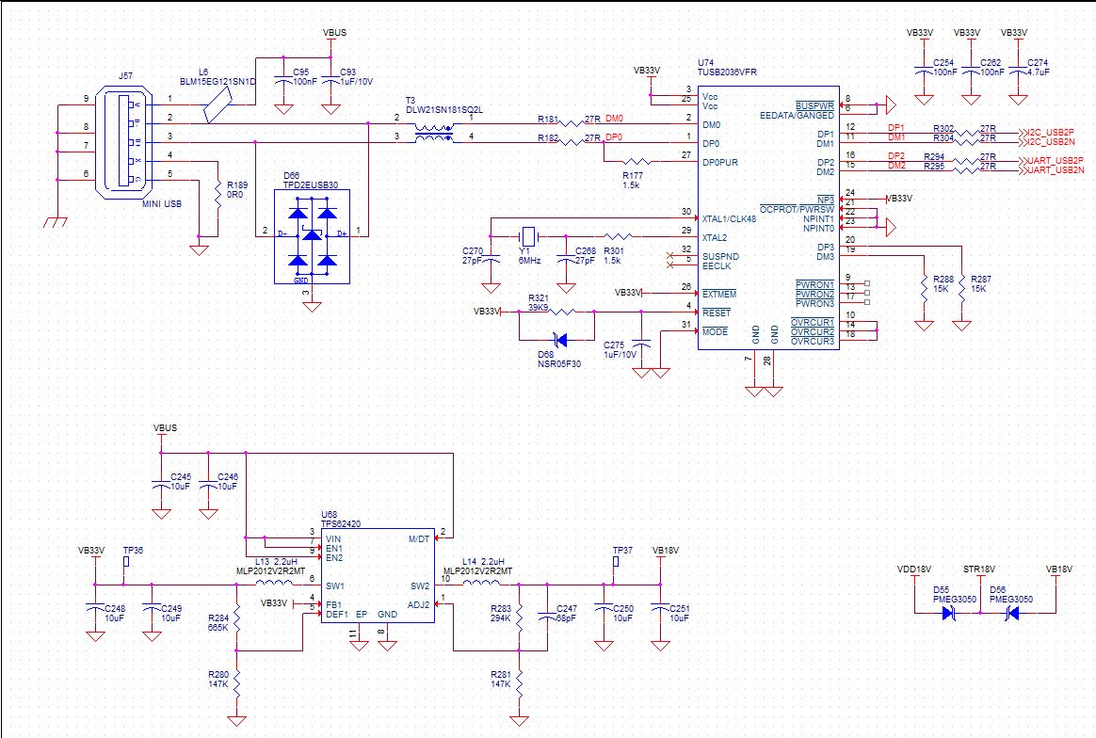Click the EEDATA/GANGED pin name

797,115
